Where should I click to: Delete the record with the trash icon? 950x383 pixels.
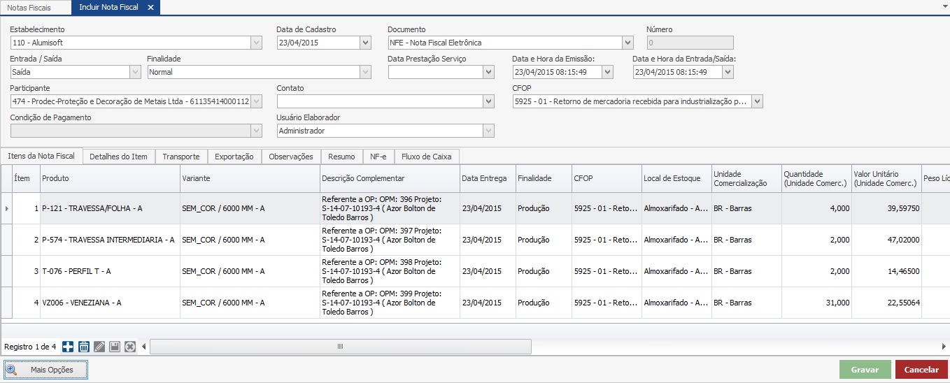pos(83,347)
